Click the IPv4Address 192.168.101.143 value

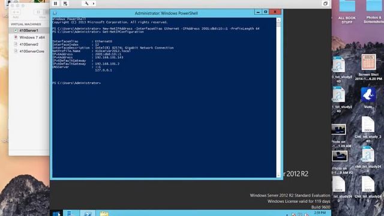tap(109, 58)
